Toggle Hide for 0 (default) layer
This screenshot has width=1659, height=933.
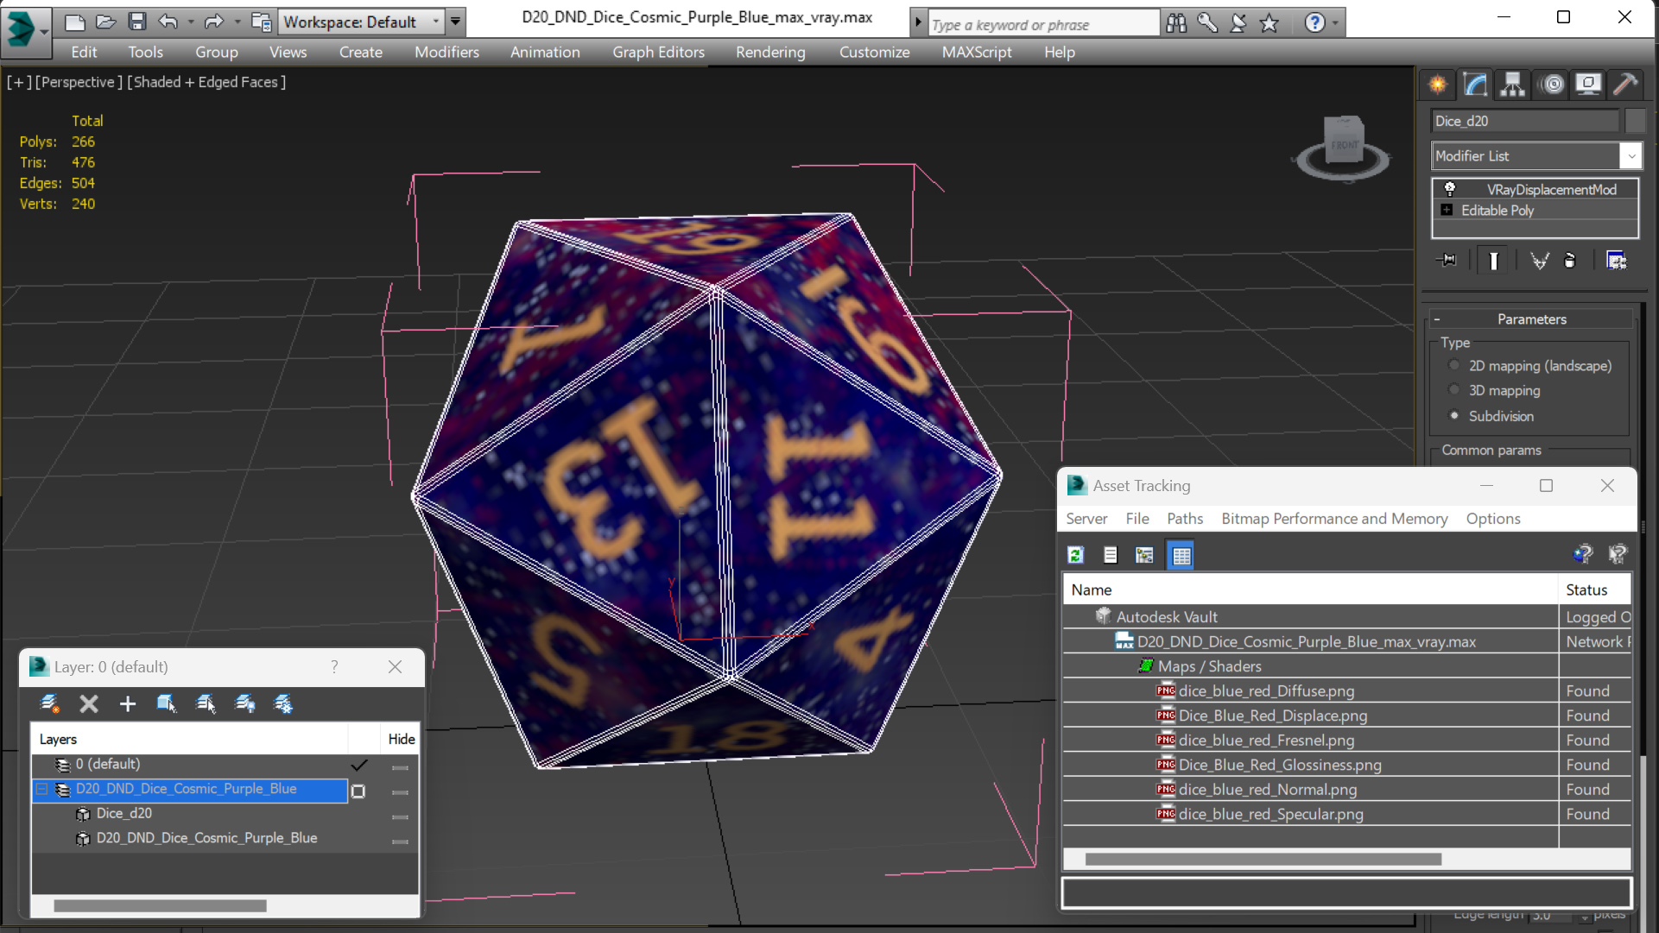pyautogui.click(x=400, y=766)
